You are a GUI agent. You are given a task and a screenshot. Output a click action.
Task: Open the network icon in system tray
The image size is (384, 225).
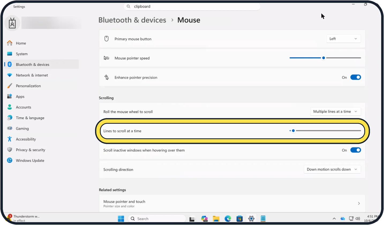[x=351, y=219]
